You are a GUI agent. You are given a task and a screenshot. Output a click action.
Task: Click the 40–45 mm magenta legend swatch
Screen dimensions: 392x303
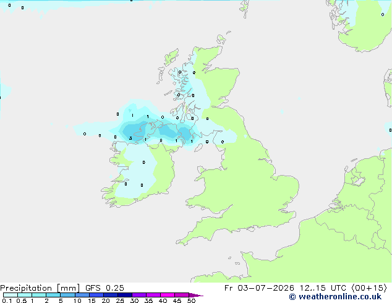coord(168,295)
